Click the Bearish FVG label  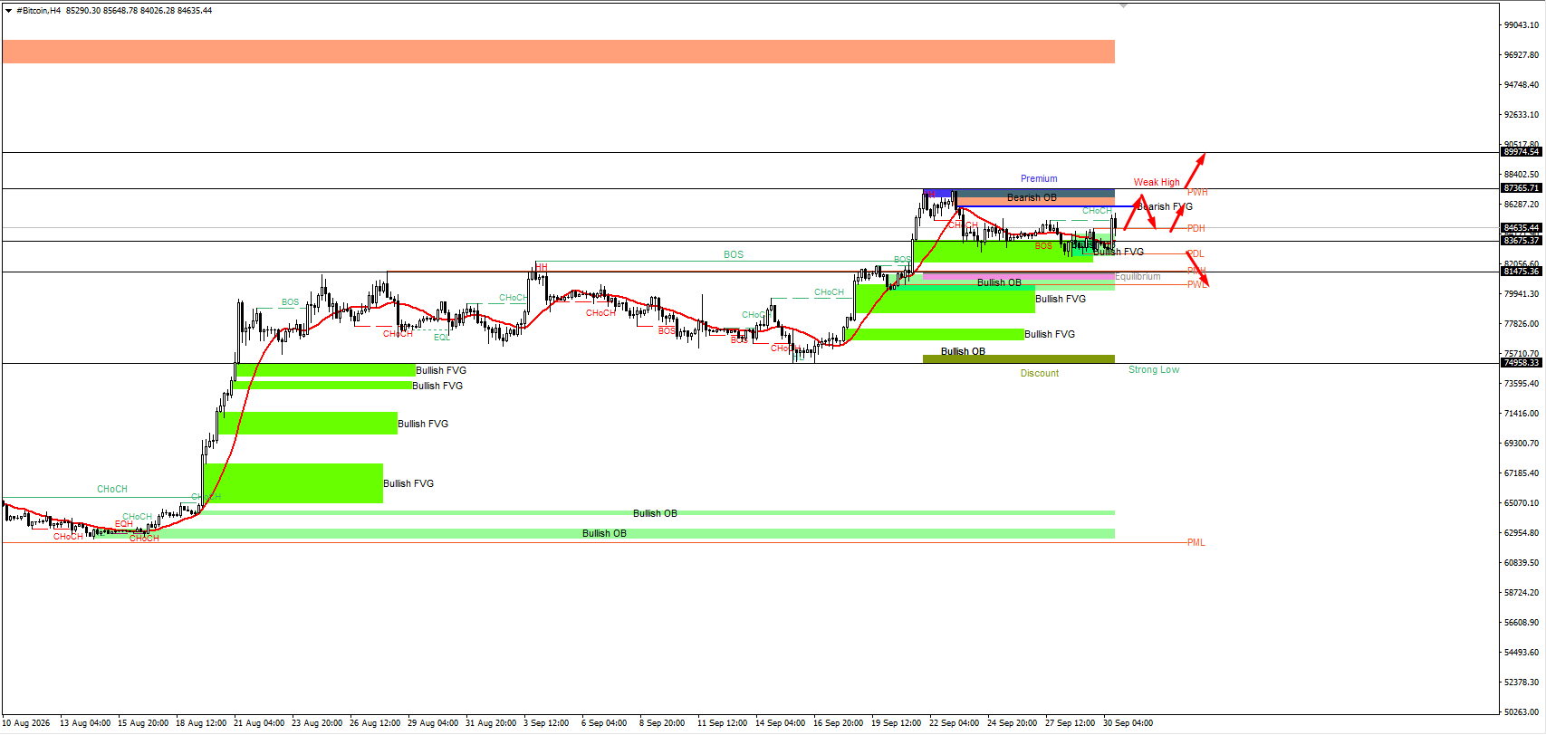click(x=1166, y=206)
